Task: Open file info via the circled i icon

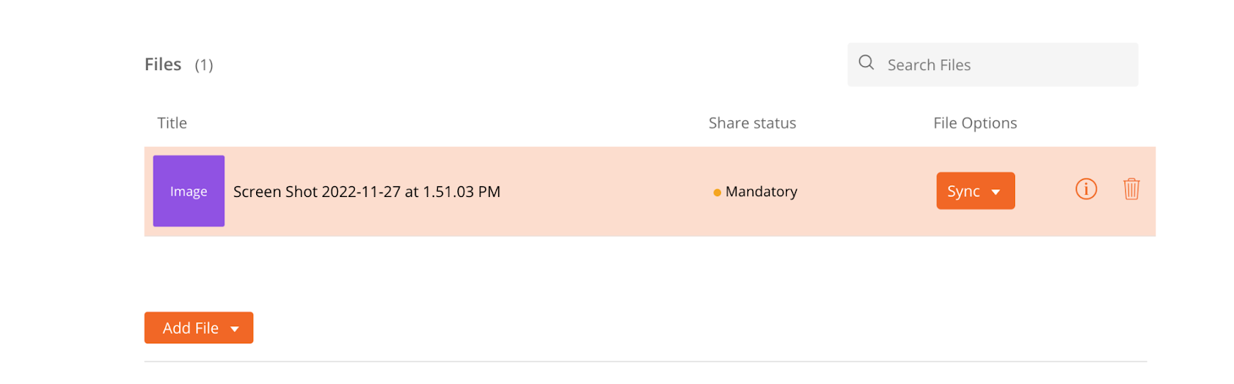Action: pos(1086,189)
